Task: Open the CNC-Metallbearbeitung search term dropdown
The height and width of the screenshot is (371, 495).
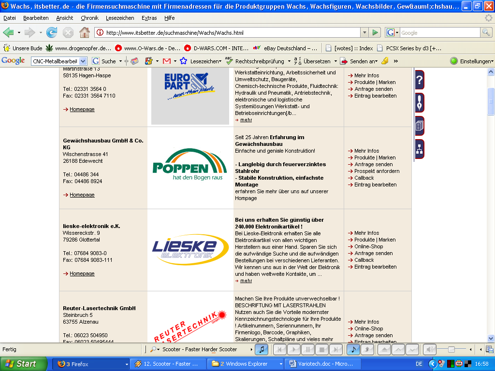Action: click(83, 61)
